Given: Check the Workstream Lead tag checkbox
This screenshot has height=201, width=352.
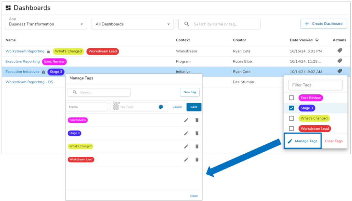Looking at the screenshot, I should click(x=291, y=129).
